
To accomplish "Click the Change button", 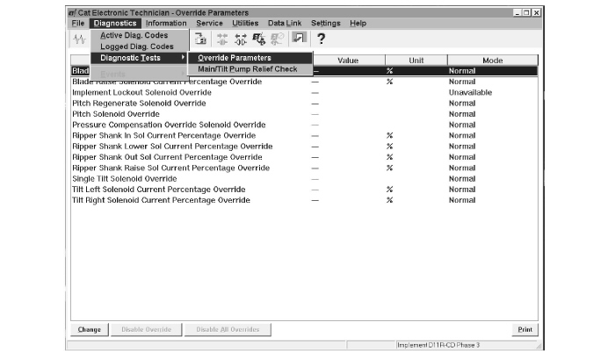I will click(x=90, y=329).
